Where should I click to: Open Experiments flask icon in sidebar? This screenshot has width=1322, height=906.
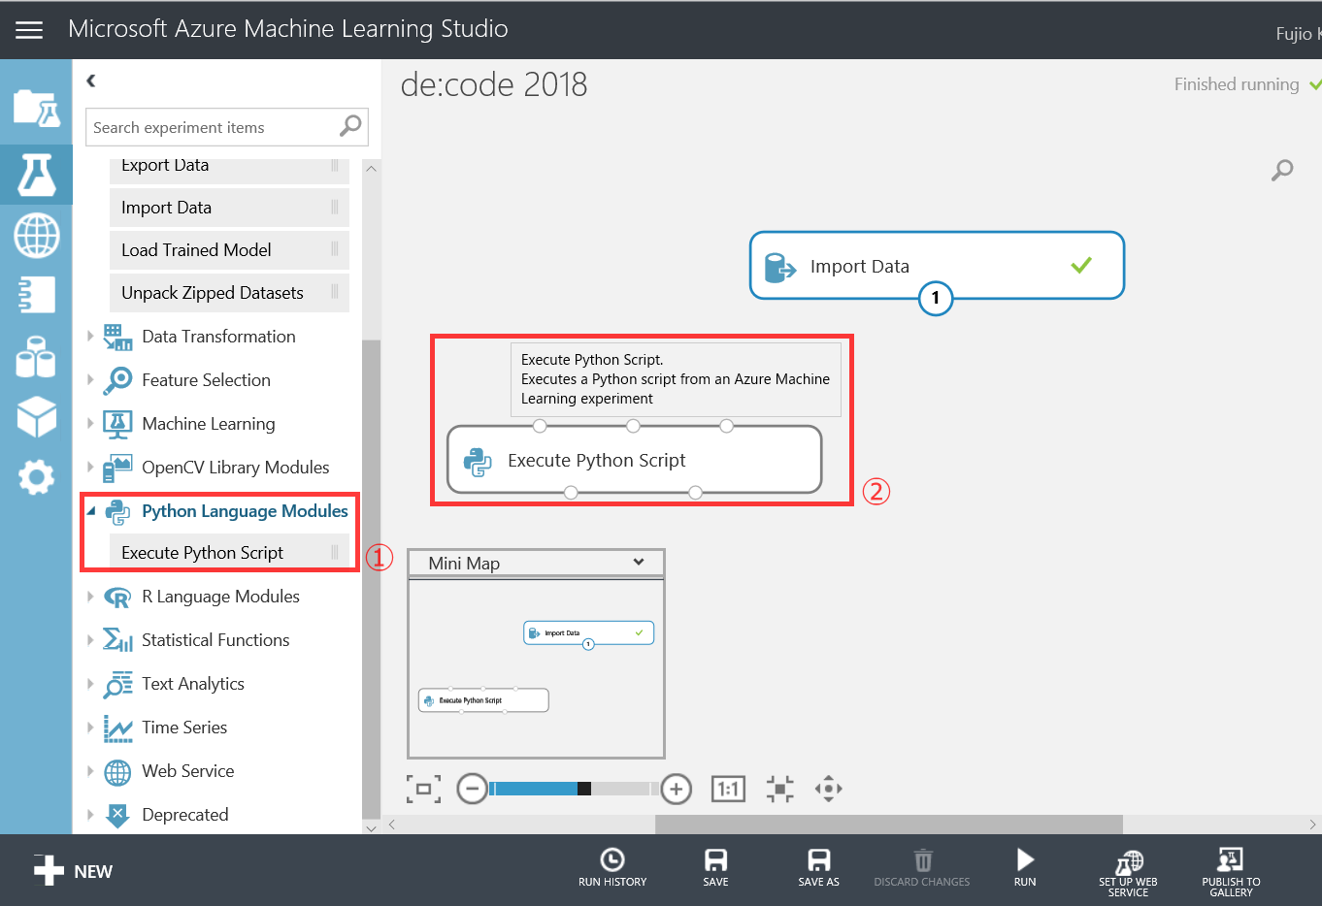(36, 175)
